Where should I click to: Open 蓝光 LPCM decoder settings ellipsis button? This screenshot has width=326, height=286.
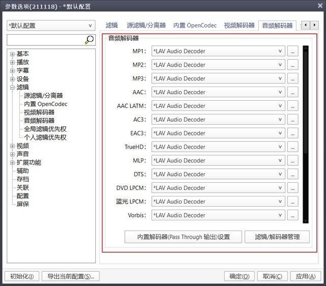[292, 202]
